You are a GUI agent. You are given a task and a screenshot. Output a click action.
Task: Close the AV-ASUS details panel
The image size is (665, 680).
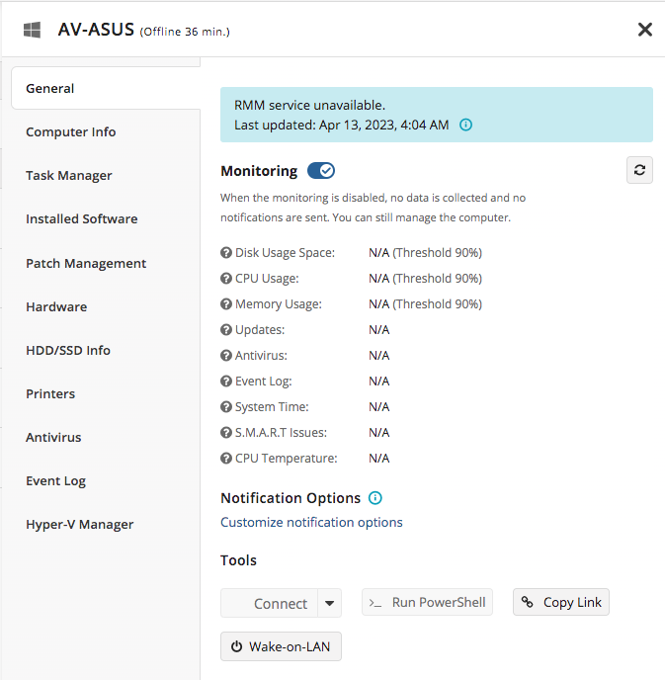click(645, 30)
